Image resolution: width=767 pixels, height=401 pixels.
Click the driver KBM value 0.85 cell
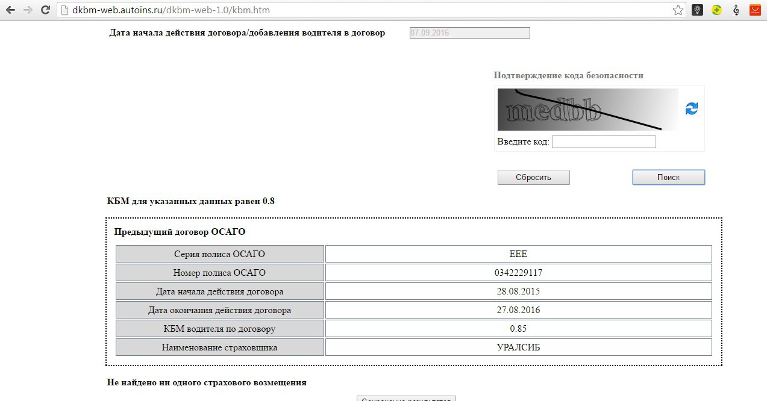518,329
